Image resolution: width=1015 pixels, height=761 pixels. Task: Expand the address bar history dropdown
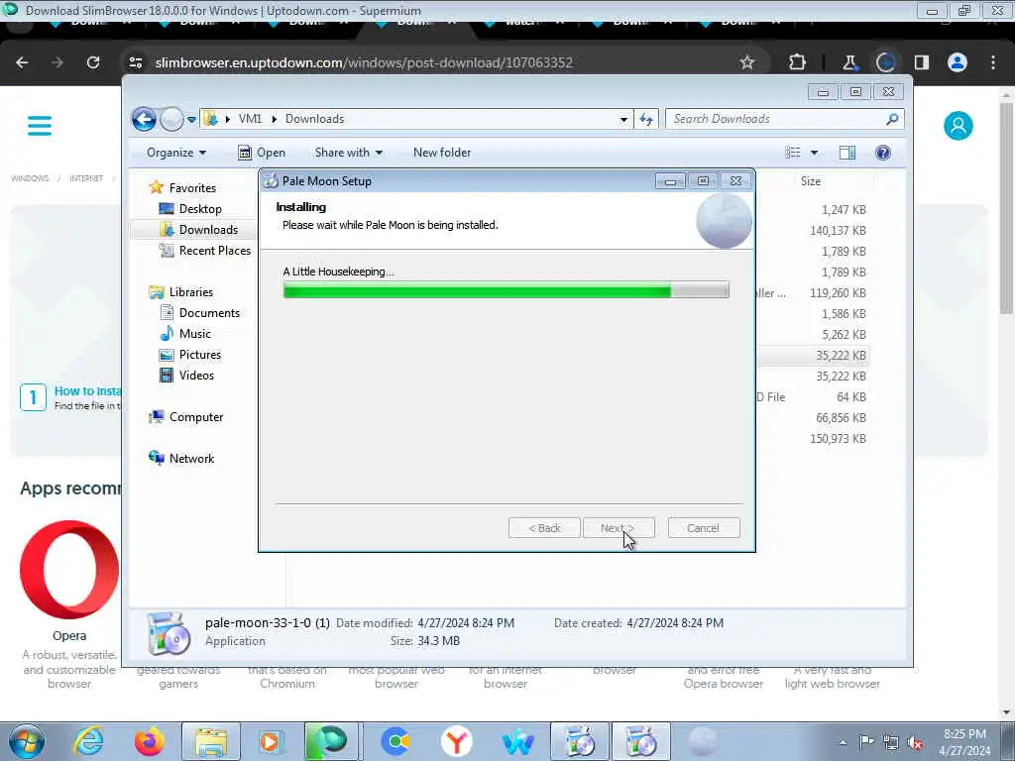coord(623,119)
